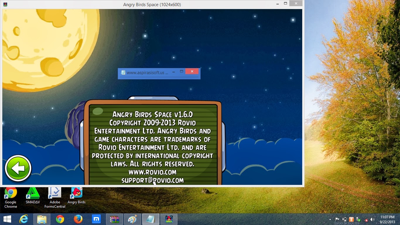Switch to WinRAR in the taskbar

[114, 219]
